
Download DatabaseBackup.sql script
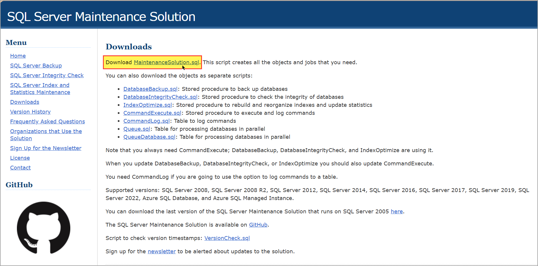point(150,89)
